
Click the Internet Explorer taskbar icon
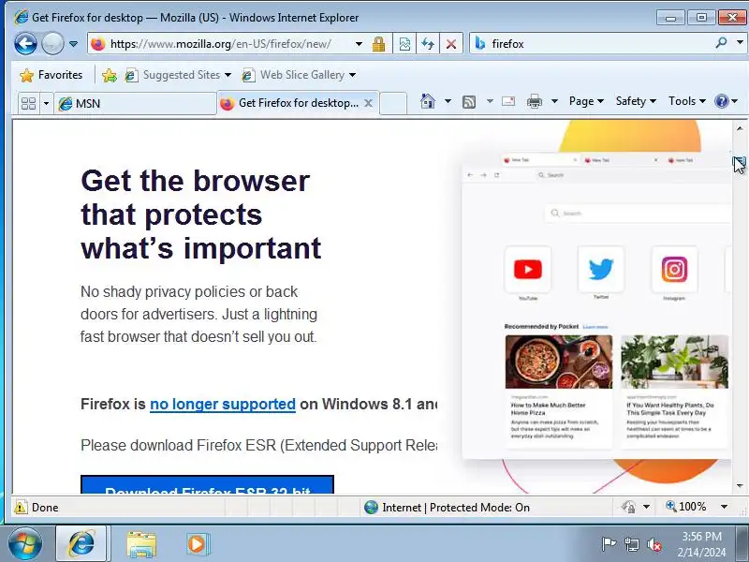point(82,544)
